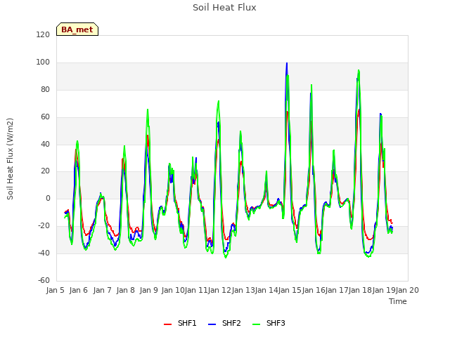Toggle the SHF2 legend entry
450x337 pixels.
(224, 323)
